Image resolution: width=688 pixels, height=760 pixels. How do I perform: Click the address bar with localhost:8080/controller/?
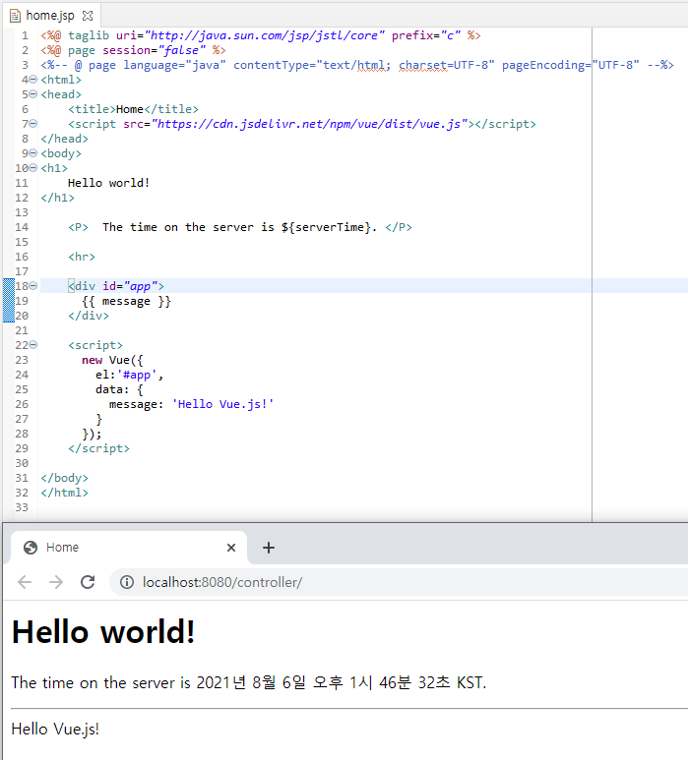point(398,582)
